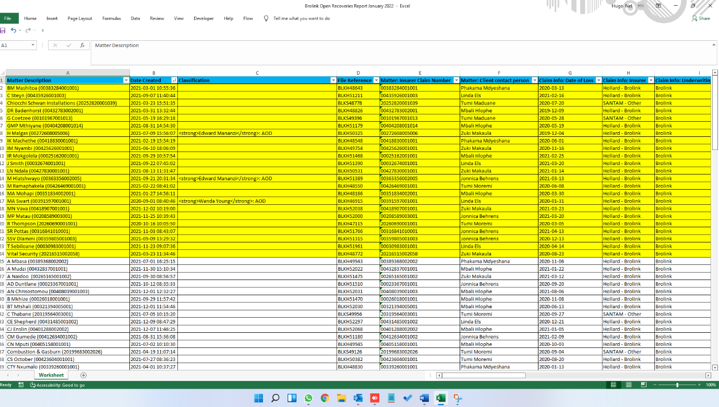Click the 100% zoom level

click(711, 385)
